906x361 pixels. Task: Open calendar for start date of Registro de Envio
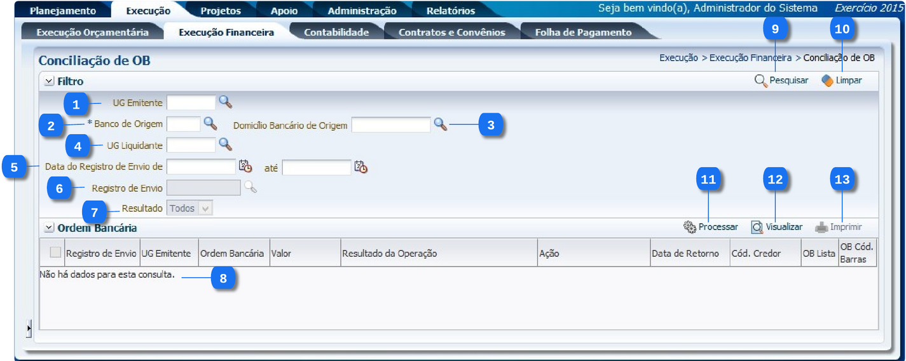tap(245, 167)
